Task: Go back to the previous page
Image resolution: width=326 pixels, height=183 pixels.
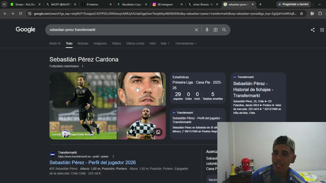Action: coord(5,13)
